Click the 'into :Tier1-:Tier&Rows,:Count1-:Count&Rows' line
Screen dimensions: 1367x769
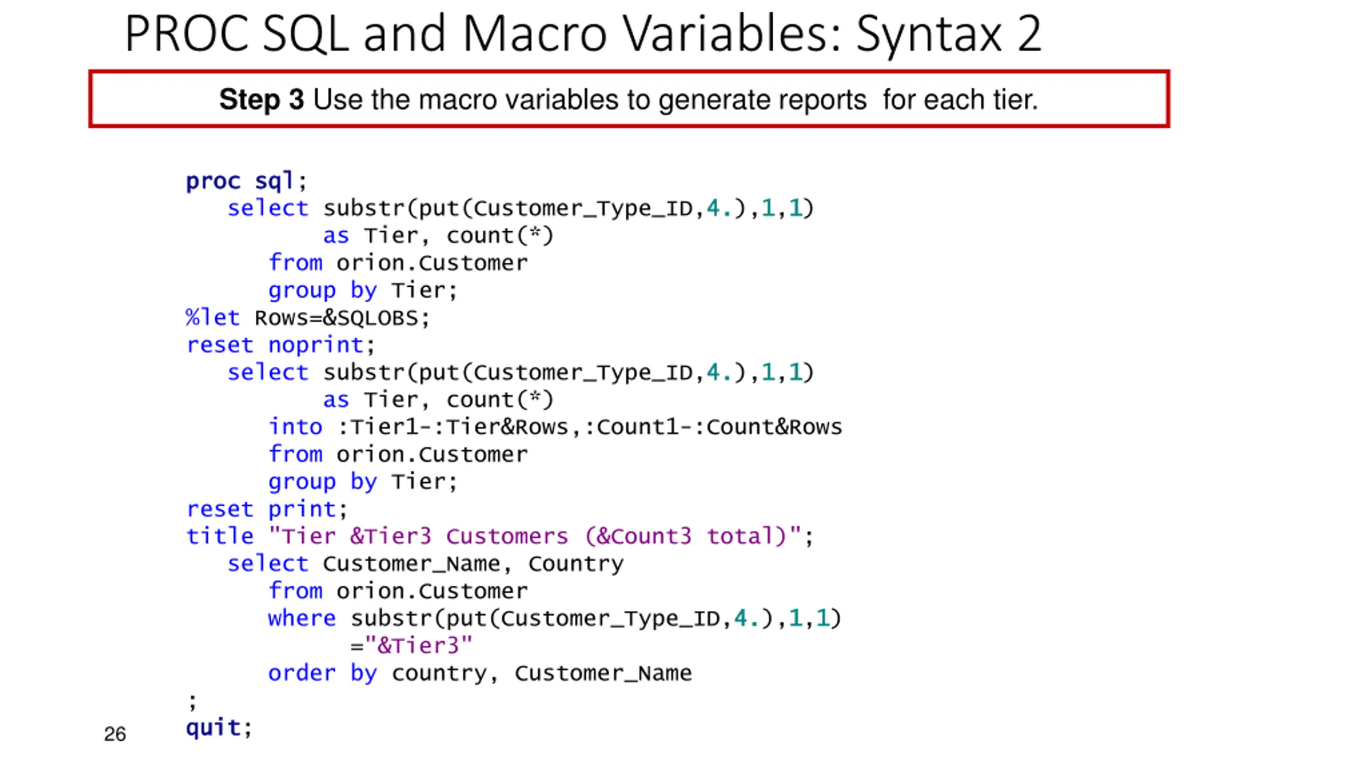555,427
